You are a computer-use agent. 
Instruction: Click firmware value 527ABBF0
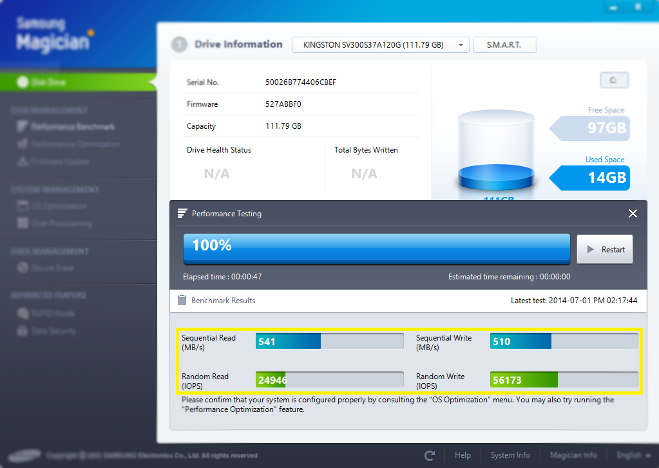click(x=283, y=104)
